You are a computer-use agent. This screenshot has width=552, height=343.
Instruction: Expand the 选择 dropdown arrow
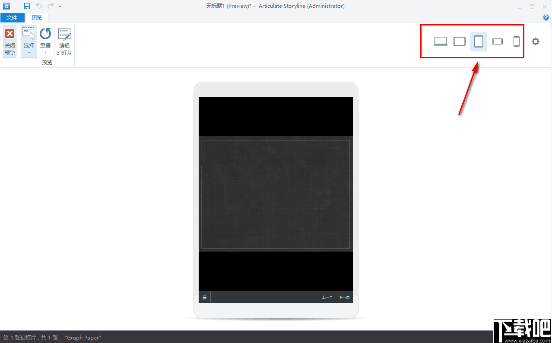(x=29, y=53)
